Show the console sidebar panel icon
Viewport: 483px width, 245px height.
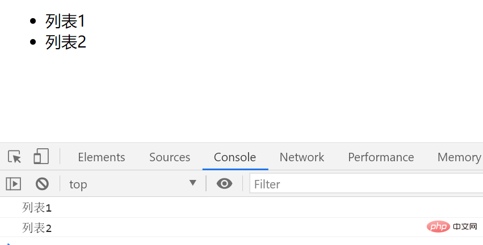pos(14,184)
